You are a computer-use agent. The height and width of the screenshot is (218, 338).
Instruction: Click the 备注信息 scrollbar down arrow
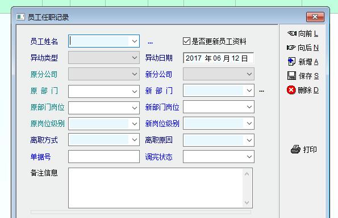pyautogui.click(x=247, y=202)
